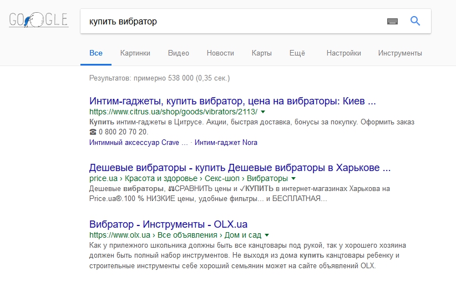
Task: Open sitelink Интим-гаджет Nora
Action: (226, 142)
